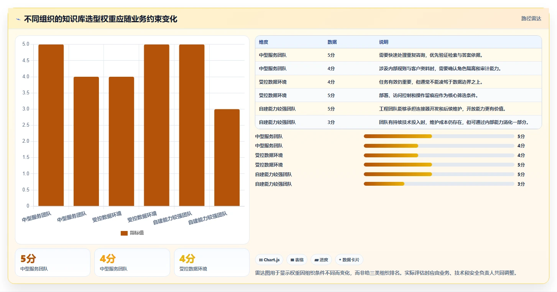
Task: Click the 中型服务团队 progress bar showing 5分
Action: tap(439, 136)
